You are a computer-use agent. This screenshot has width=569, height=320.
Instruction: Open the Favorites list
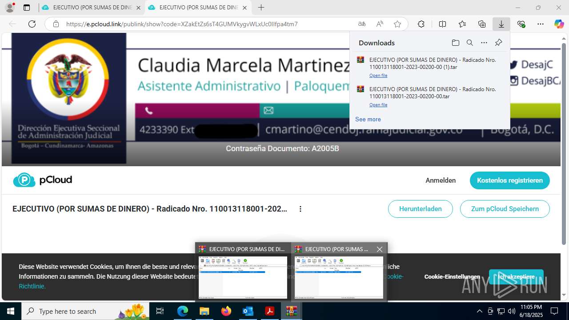point(462,24)
